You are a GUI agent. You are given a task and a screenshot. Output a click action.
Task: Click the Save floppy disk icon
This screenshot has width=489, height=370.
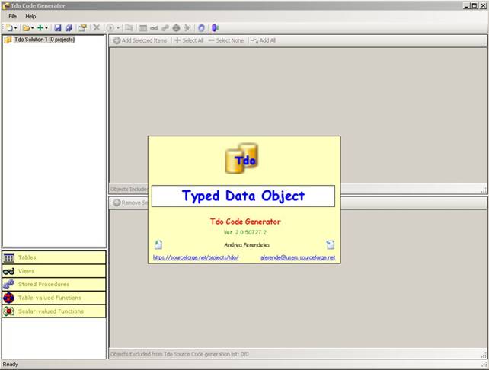58,28
